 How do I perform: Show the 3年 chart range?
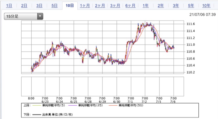coord(176,6)
